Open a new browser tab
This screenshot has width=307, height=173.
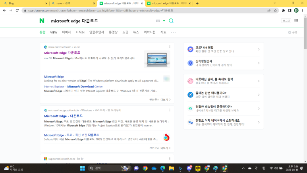[197, 3]
